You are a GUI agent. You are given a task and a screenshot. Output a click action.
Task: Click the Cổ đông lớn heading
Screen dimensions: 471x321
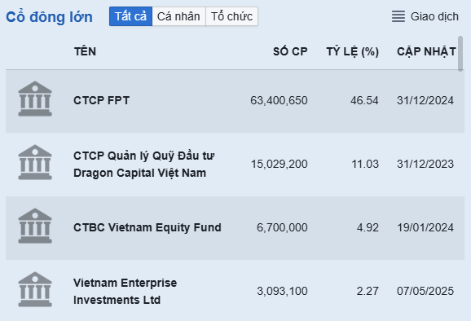(49, 17)
